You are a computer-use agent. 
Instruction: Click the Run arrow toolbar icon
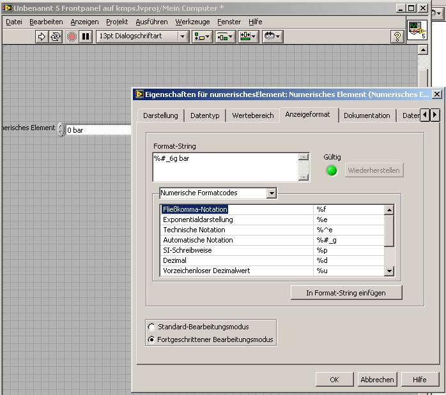pyautogui.click(x=42, y=36)
